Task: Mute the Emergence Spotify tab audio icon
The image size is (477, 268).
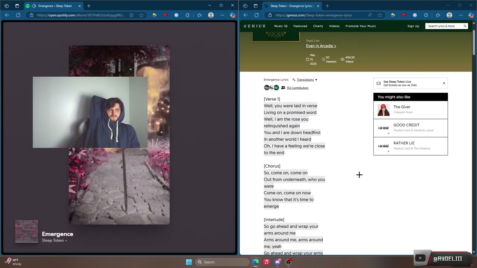Action: point(34,6)
